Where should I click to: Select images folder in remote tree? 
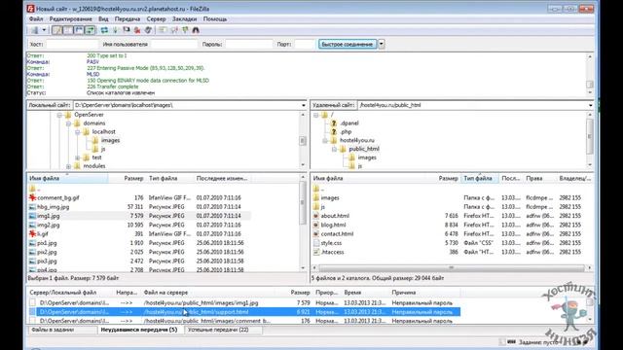coord(367,157)
